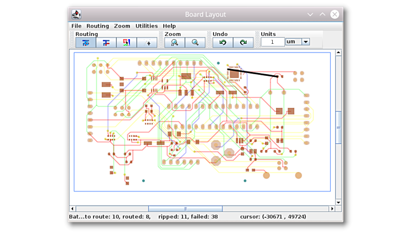Click the vertical scrollbar thumb

tap(339, 127)
